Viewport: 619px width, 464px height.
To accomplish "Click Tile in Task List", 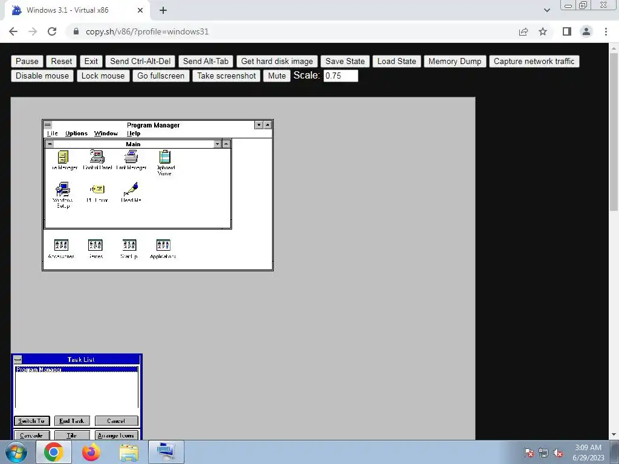I will (72, 435).
